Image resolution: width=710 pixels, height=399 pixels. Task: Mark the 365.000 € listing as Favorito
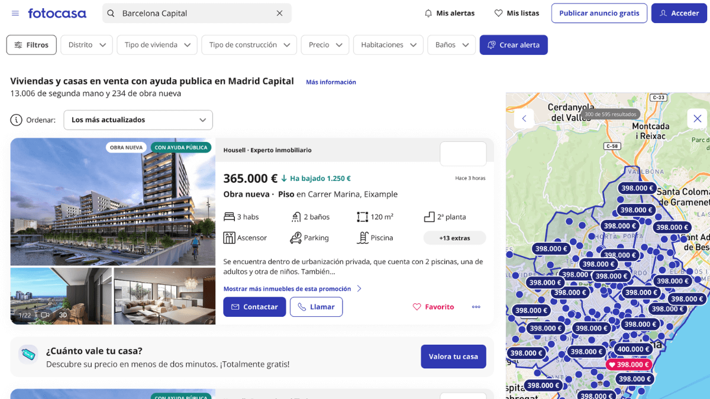click(x=433, y=307)
